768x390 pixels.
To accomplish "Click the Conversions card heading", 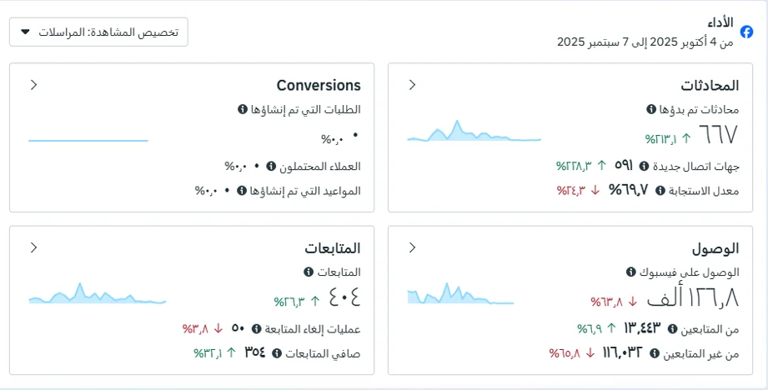I will [x=319, y=85].
